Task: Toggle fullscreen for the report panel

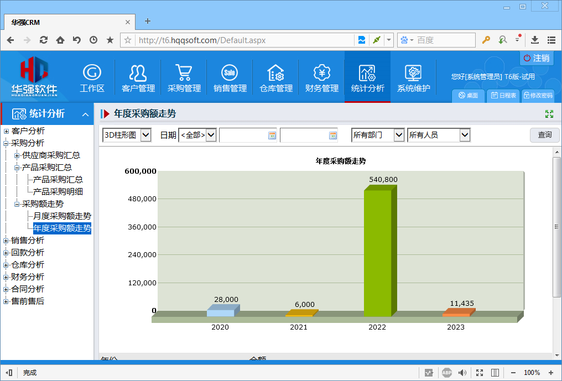Action: (x=549, y=114)
